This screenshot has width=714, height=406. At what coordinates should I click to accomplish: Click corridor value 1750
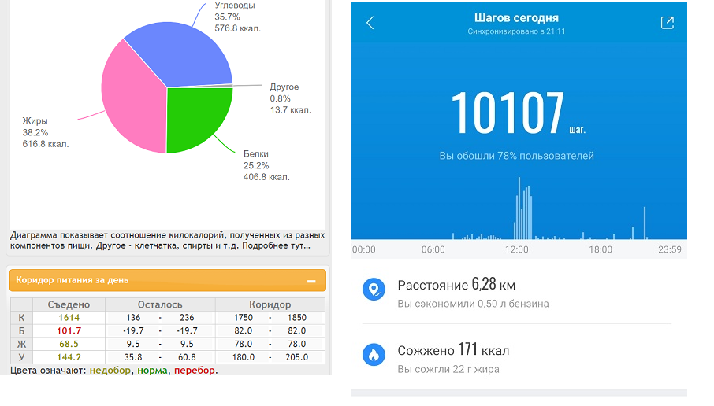[x=244, y=318]
